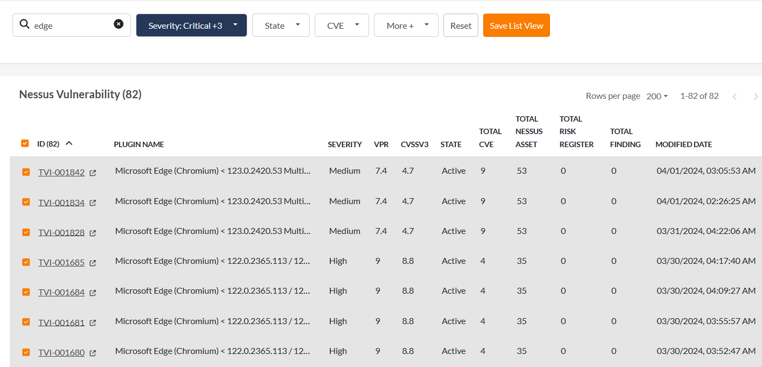
Task: Open the Severity: Critical +3 filter dropdown
Action: pos(191,26)
